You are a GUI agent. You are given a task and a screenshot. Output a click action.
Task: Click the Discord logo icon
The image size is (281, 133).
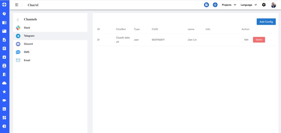pyautogui.click(x=18, y=44)
